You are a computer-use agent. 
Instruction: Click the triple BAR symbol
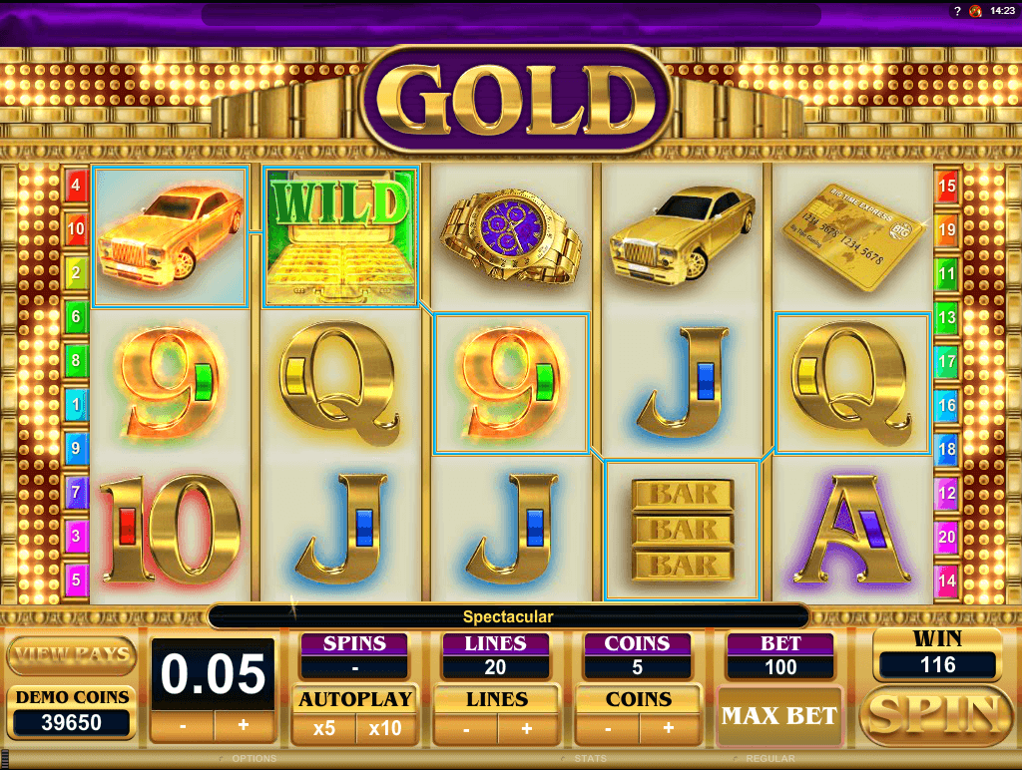click(683, 530)
